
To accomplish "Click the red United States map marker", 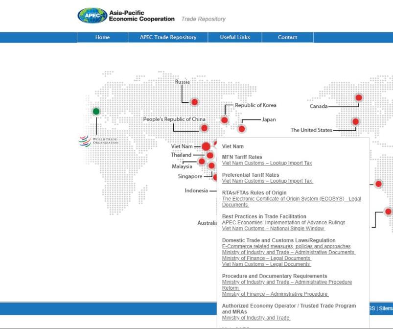I will coord(355,121).
